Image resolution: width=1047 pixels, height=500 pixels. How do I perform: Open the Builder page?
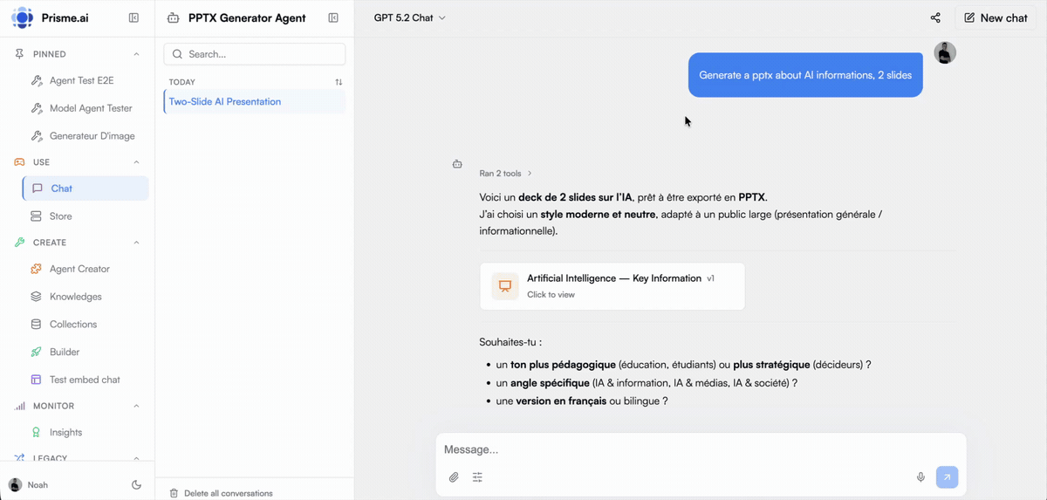(65, 353)
